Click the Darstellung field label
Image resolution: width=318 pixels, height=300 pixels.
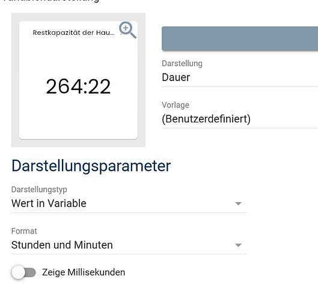(x=182, y=64)
